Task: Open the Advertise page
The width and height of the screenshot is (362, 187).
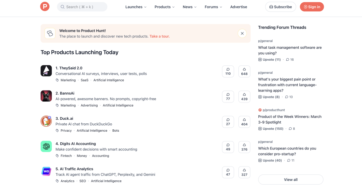Action: 239,7
